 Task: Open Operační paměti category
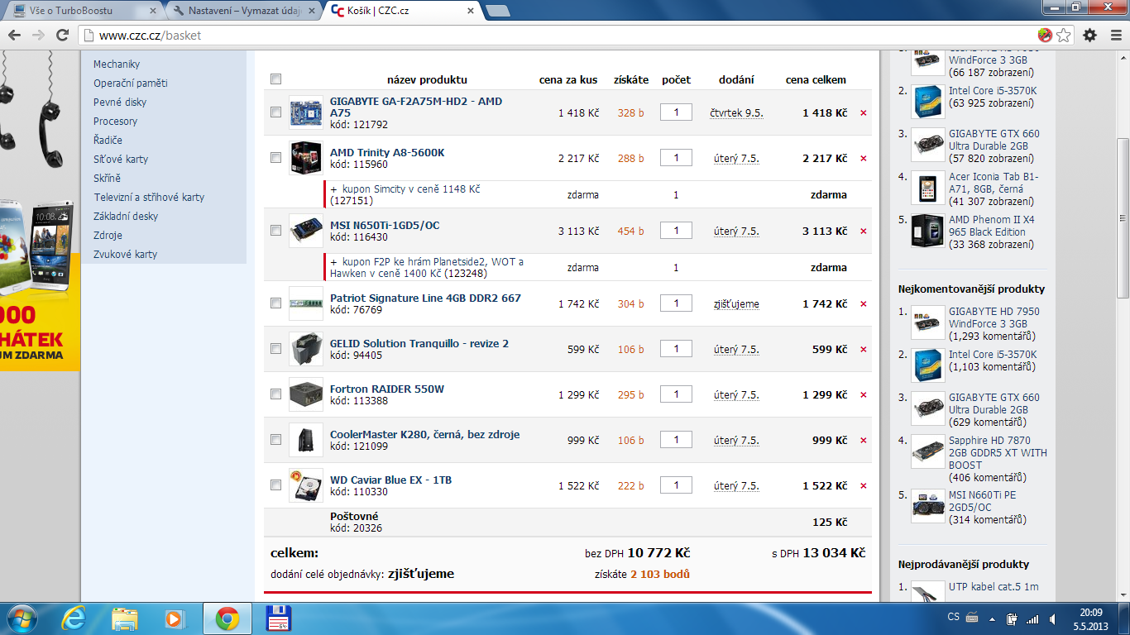pyautogui.click(x=131, y=84)
